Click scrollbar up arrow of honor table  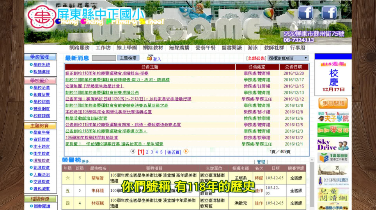coord(312,159)
